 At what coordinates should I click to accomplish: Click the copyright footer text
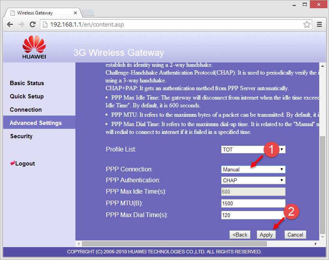click(164, 252)
